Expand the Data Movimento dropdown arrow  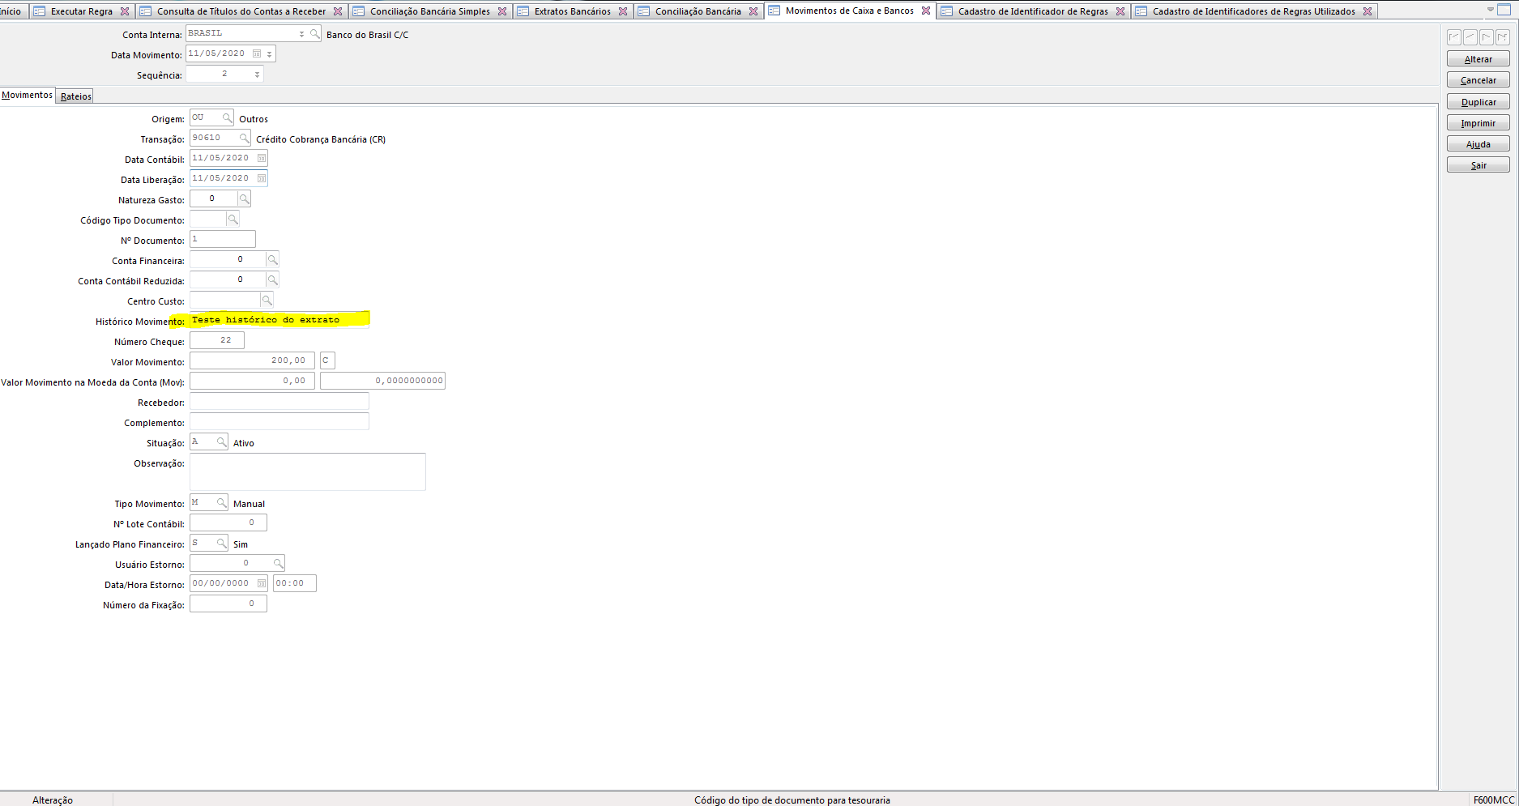[269, 54]
